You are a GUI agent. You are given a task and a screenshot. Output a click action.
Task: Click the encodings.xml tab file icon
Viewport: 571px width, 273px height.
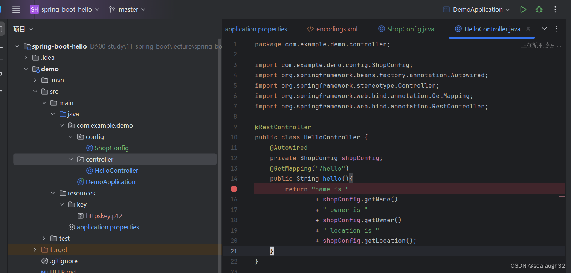point(310,29)
